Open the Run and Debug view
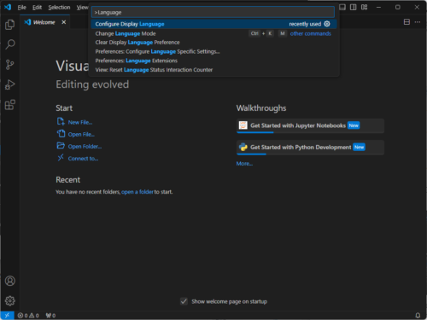Screen dimensions: 427x320 click(10, 84)
